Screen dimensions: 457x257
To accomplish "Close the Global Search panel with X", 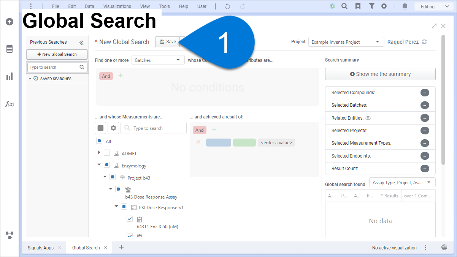I will click(x=443, y=26).
